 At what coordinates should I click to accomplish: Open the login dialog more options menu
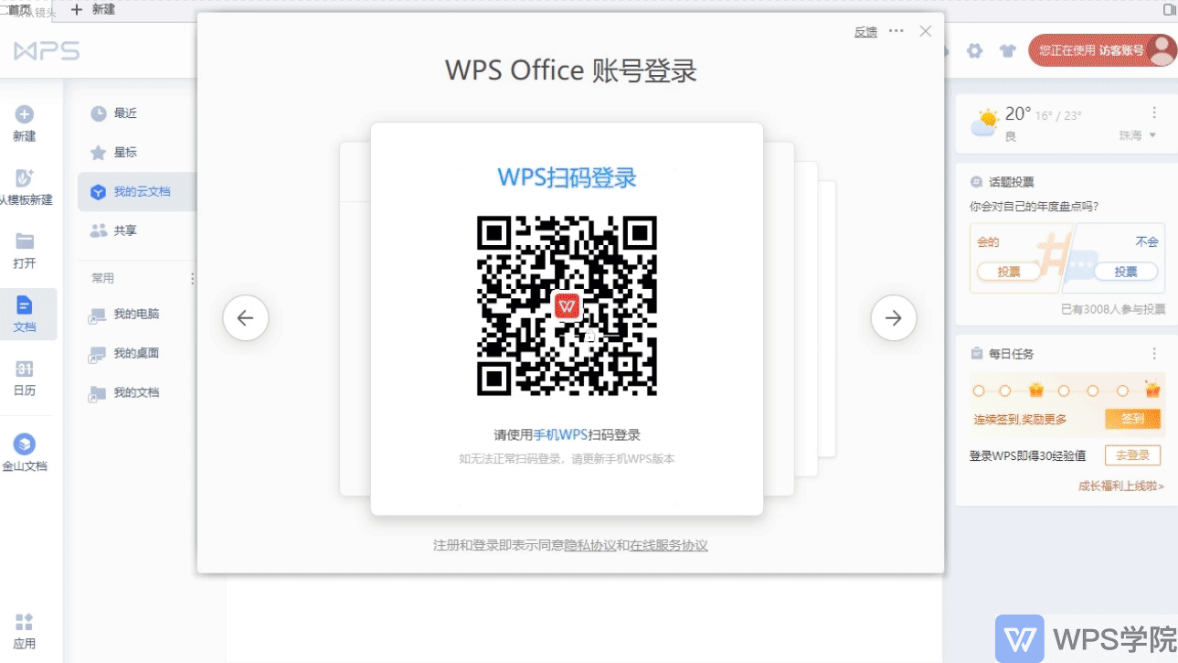(896, 31)
